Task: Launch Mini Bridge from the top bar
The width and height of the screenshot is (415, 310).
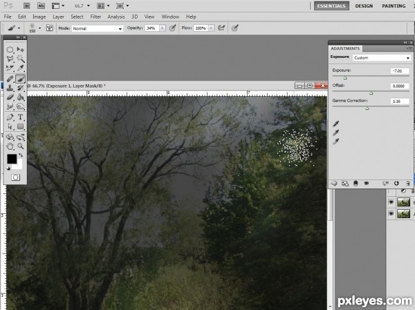Action: pyautogui.click(x=41, y=6)
